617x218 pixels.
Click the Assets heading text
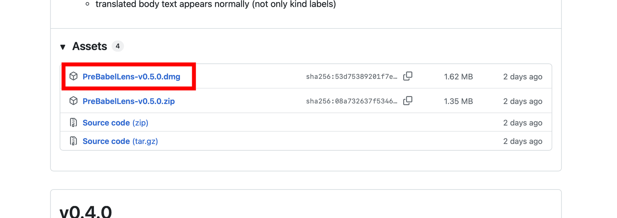point(89,46)
